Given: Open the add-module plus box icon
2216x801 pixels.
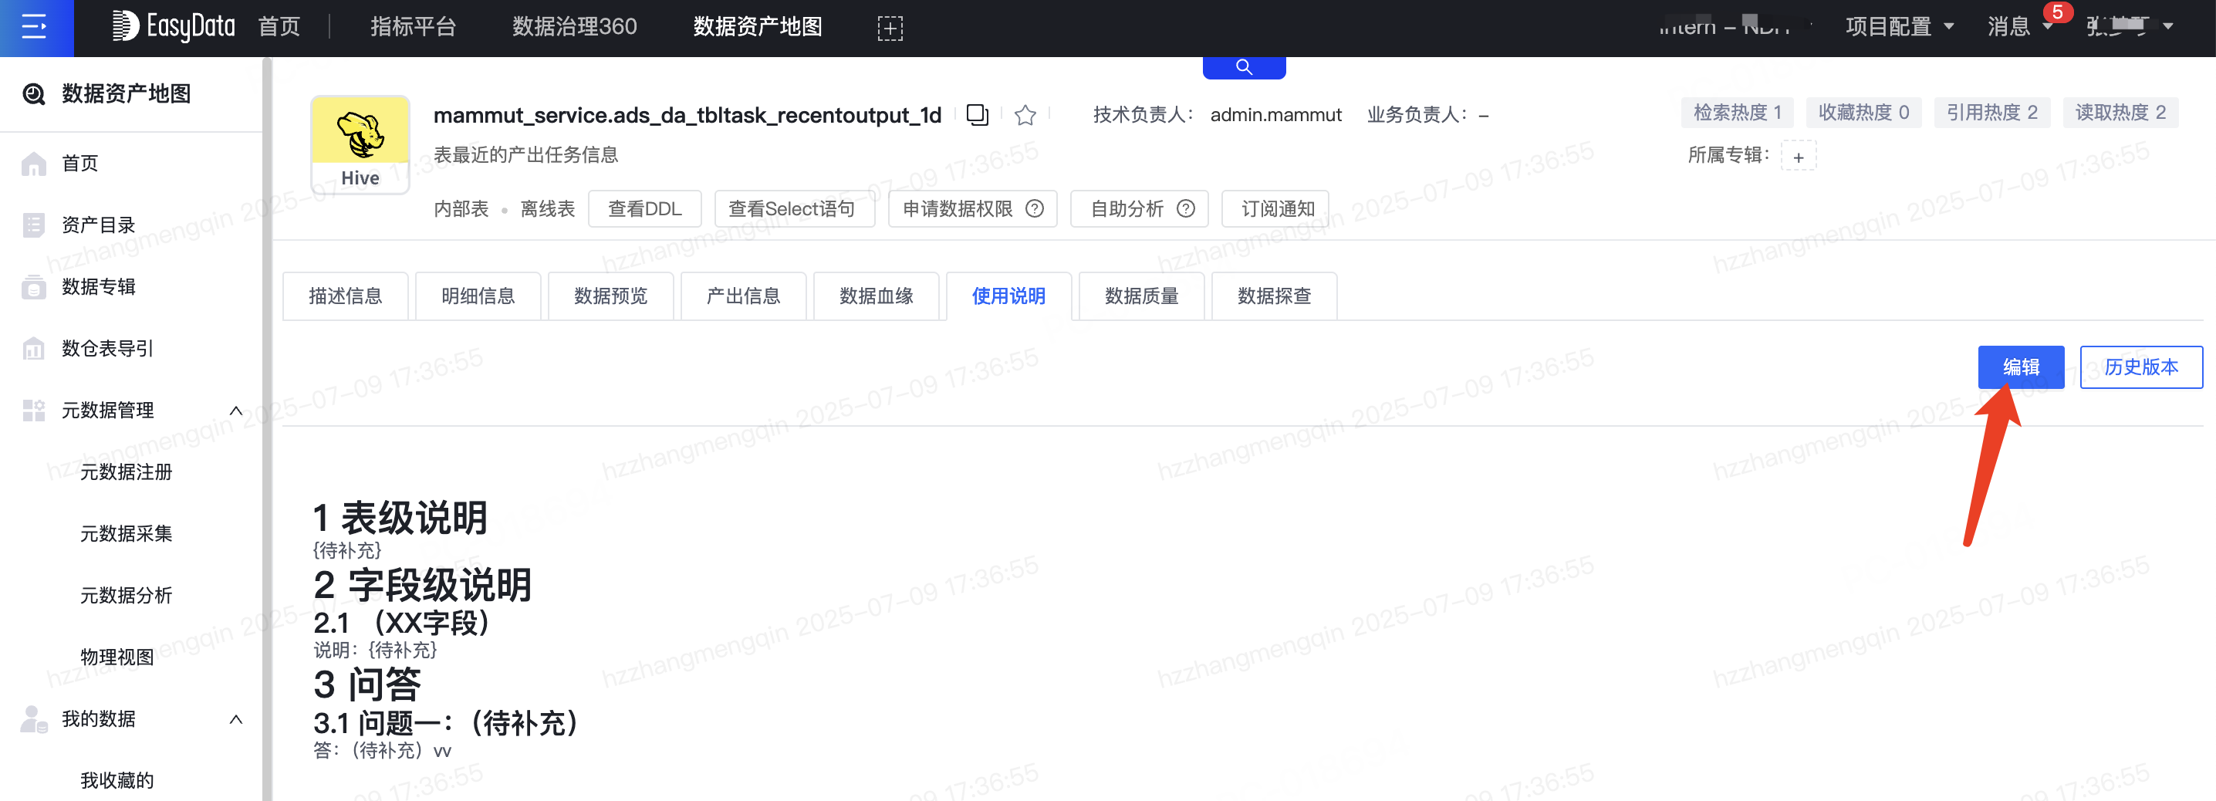Looking at the screenshot, I should tap(890, 28).
